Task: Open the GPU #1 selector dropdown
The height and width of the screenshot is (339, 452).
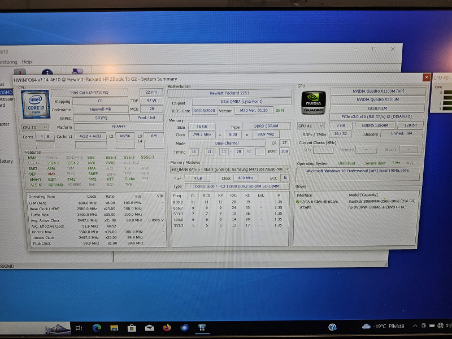Action: [x=311, y=125]
